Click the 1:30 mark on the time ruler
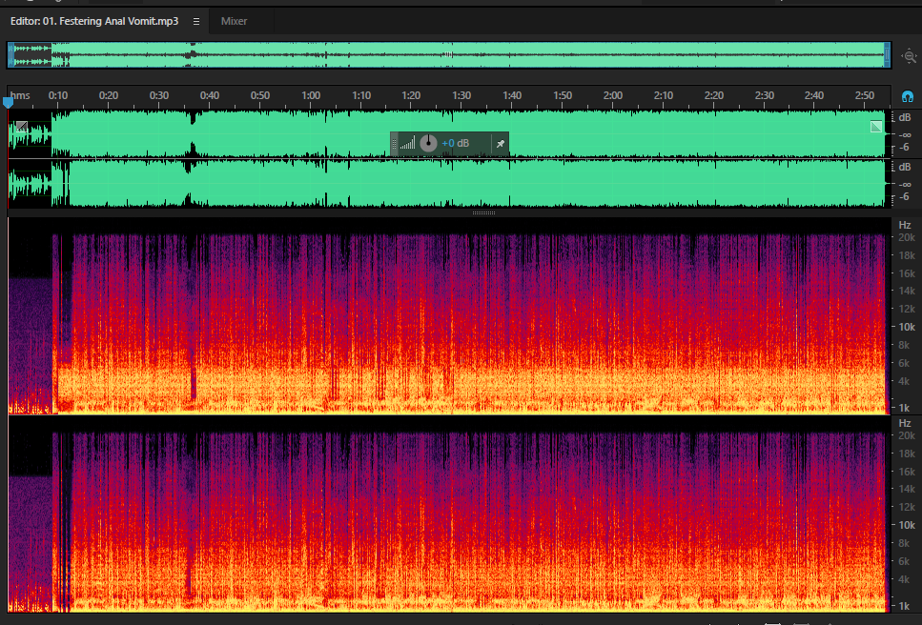The width and height of the screenshot is (922, 625). click(x=461, y=95)
